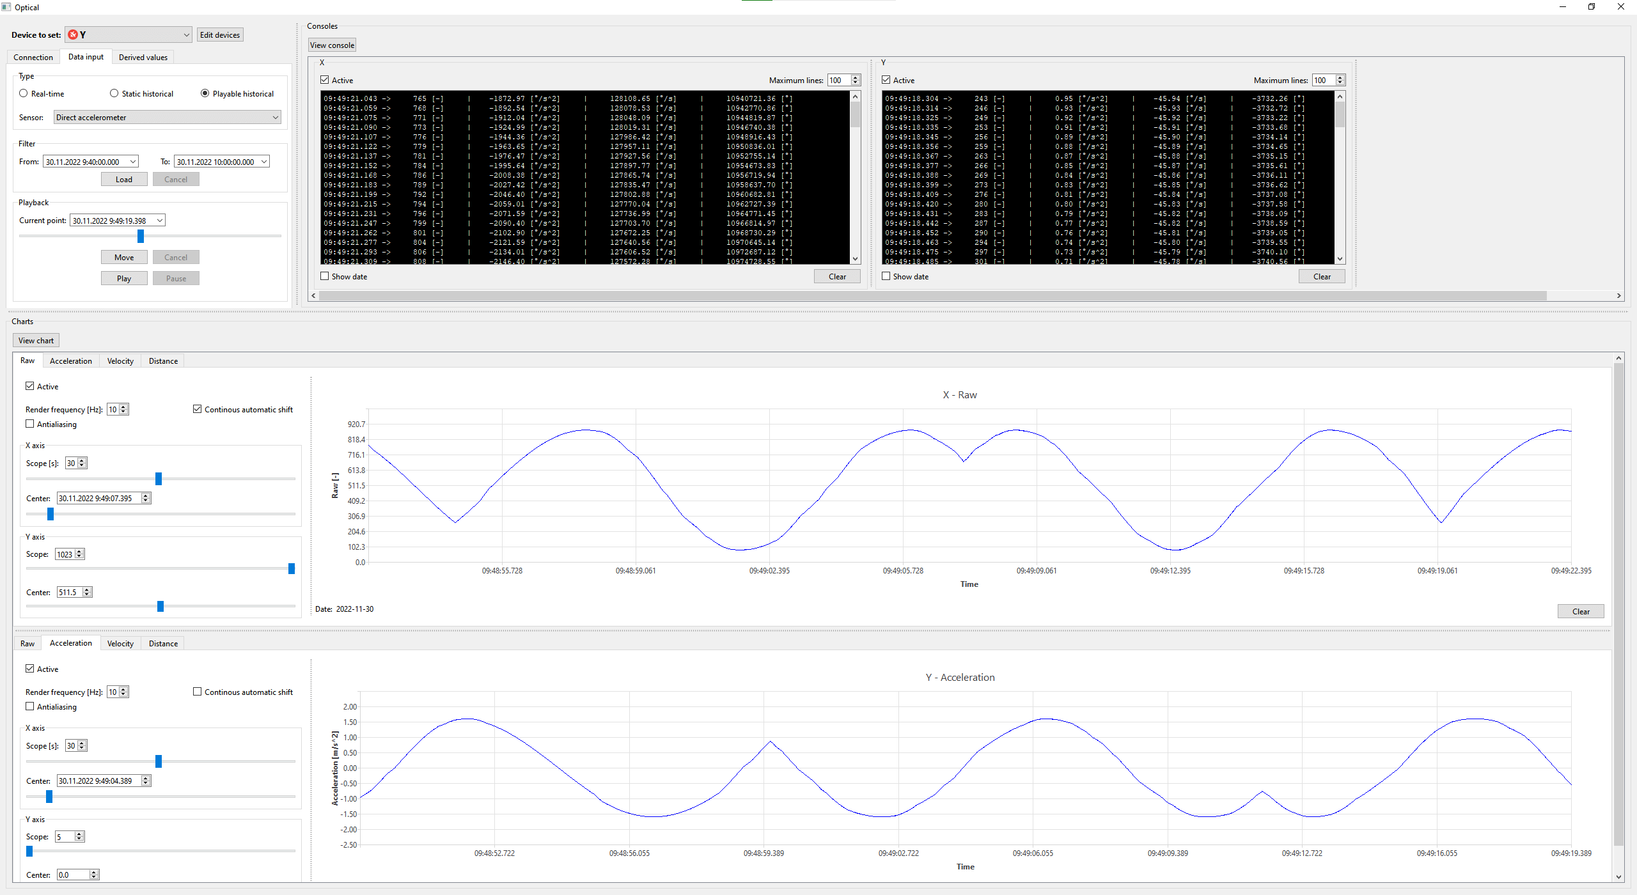
Task: Click the View console button
Action: [331, 45]
